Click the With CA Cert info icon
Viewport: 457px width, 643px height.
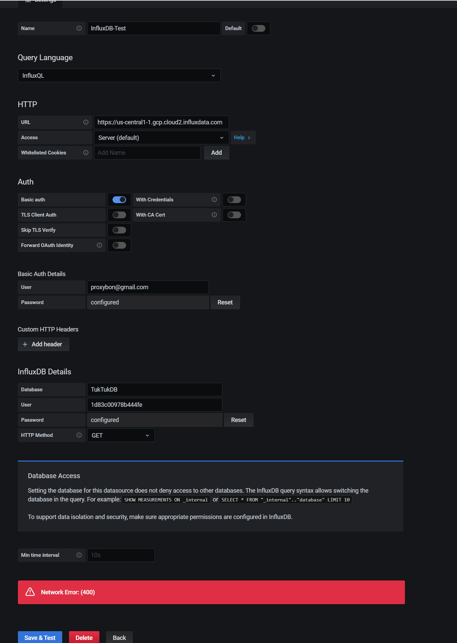click(x=214, y=215)
